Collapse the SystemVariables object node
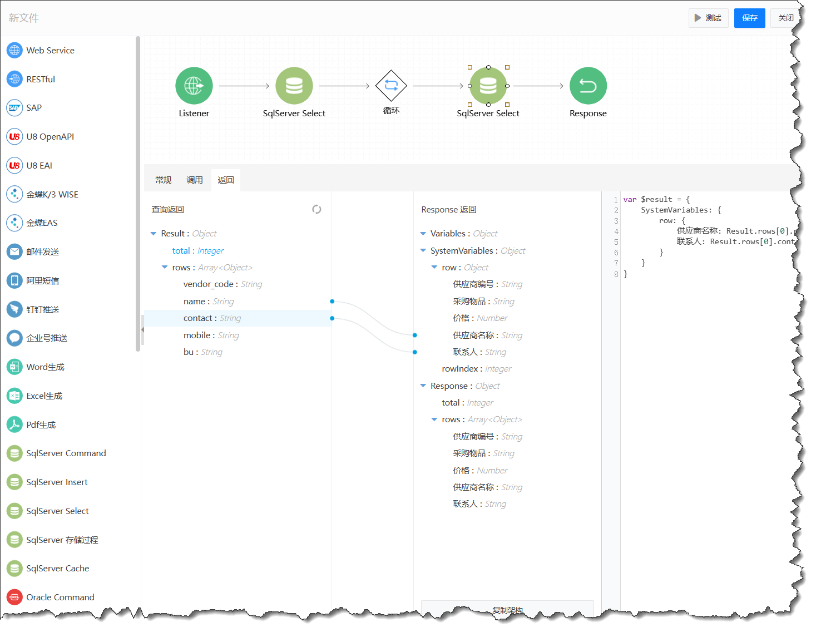 423,251
